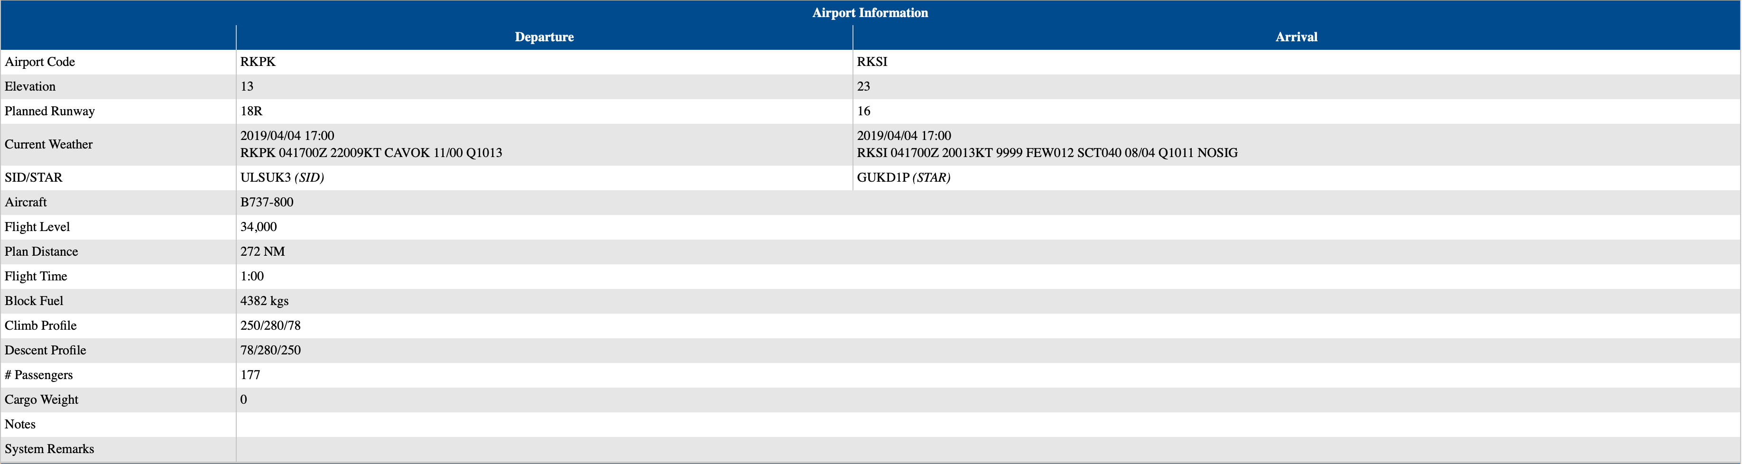
Task: Select arrival airport code RKSI
Action: pyautogui.click(x=871, y=62)
